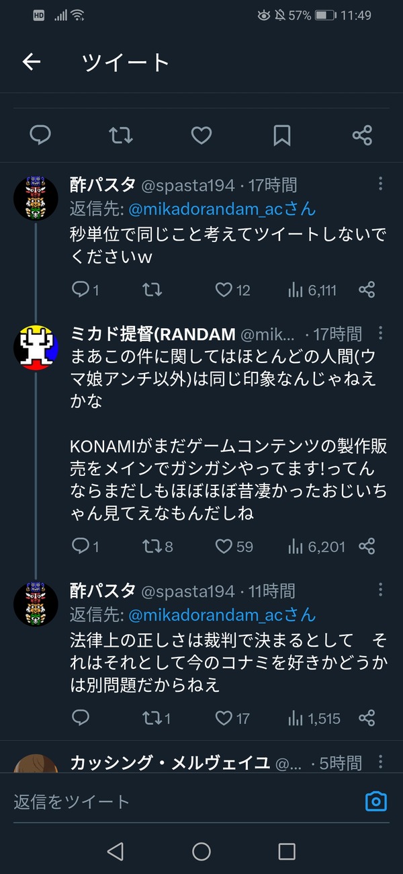This screenshot has height=874, width=403.
Task: Tap the back arrow beside ツイート
Action: [x=32, y=62]
